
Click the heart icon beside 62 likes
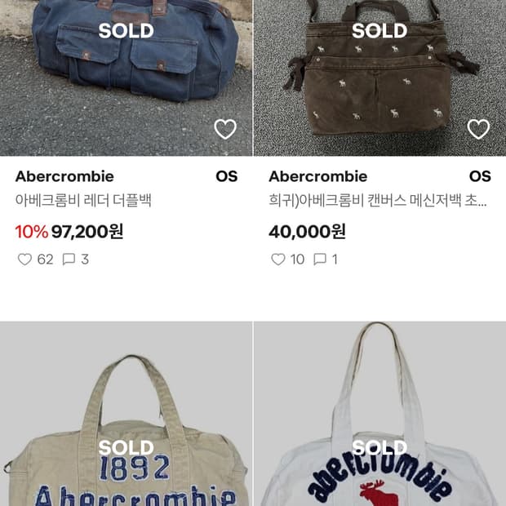coord(24,260)
